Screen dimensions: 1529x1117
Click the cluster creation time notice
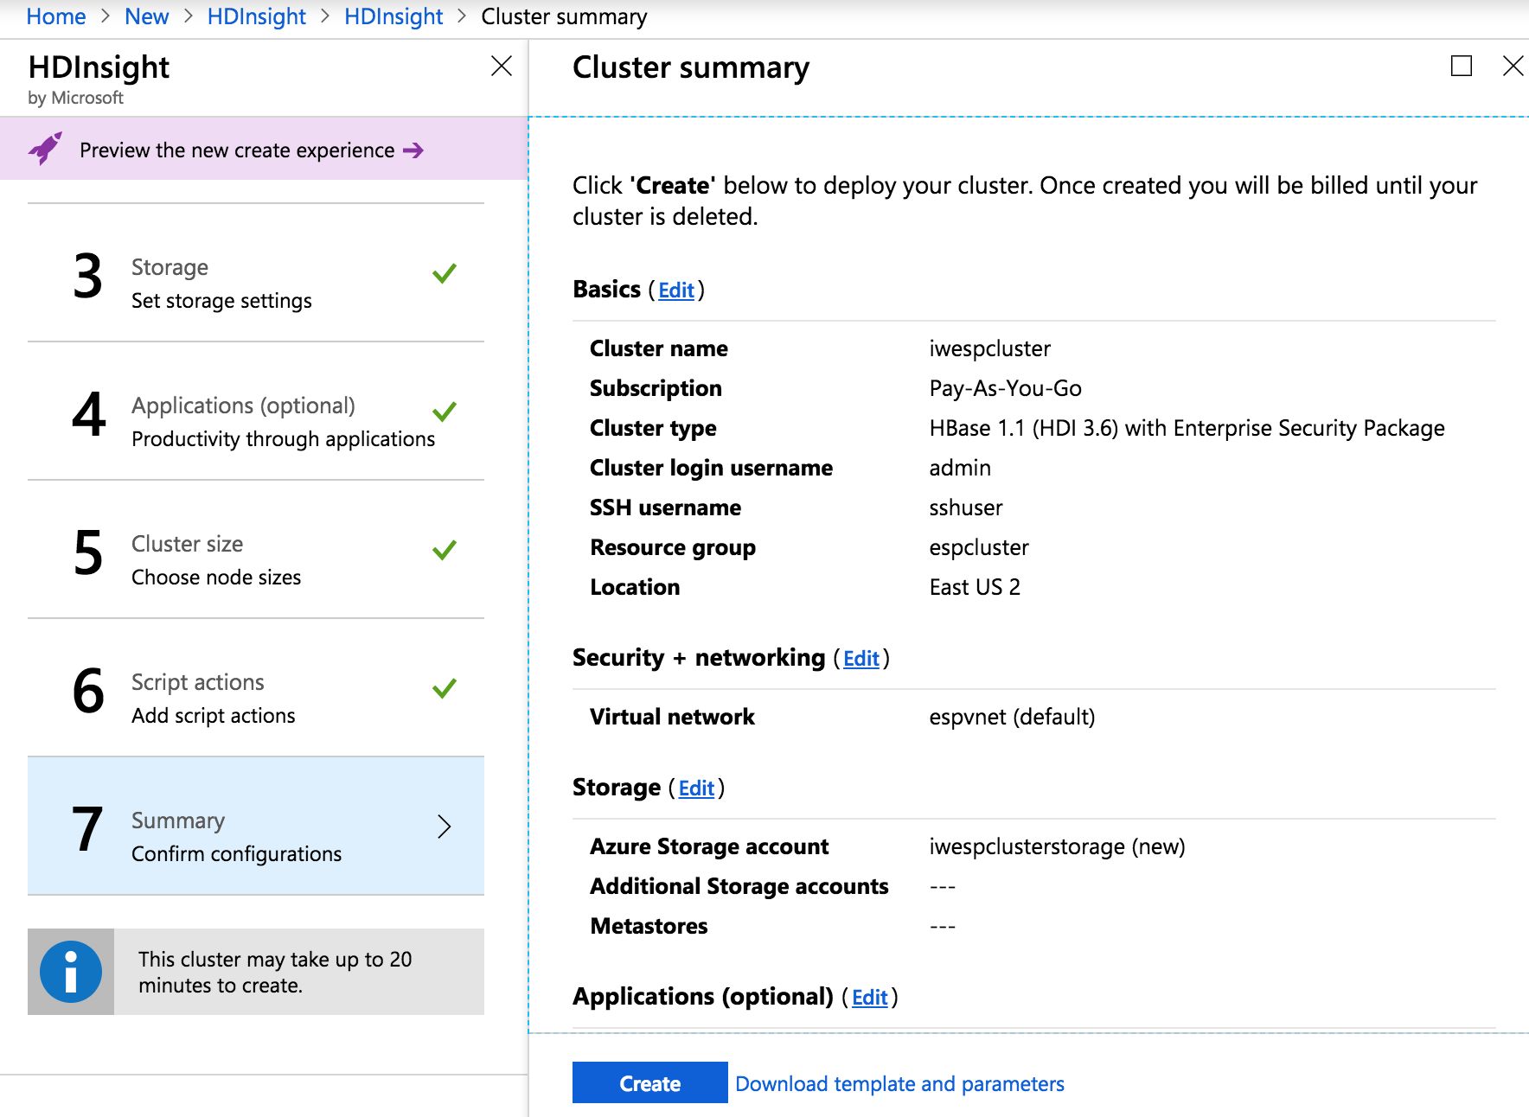point(256,972)
